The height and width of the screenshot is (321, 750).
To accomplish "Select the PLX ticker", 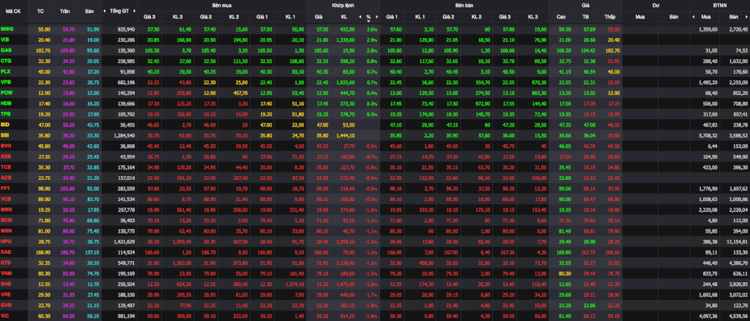I will [6, 71].
